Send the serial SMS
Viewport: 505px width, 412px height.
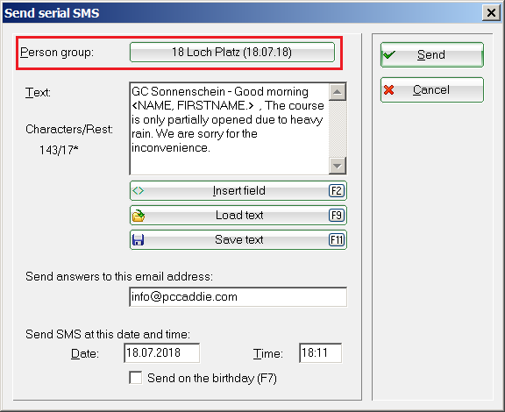(x=432, y=54)
